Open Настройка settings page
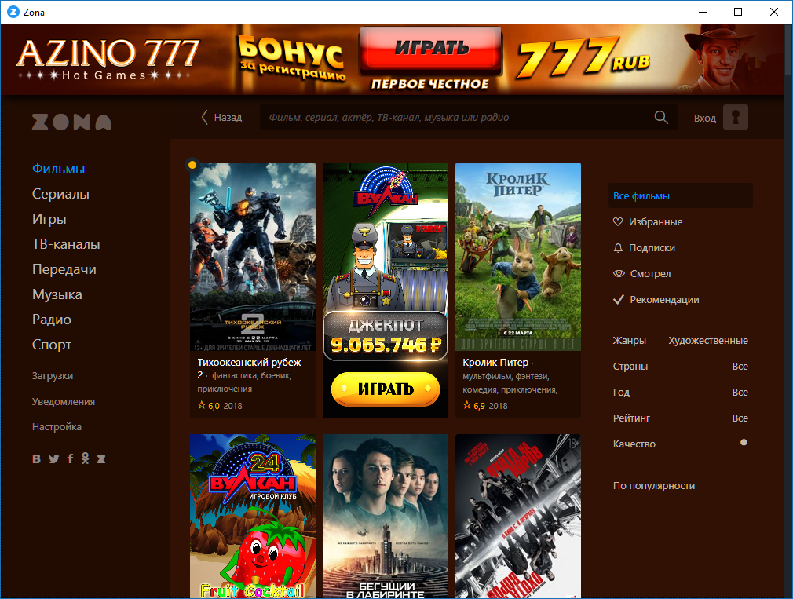The height and width of the screenshot is (599, 793). tap(57, 426)
